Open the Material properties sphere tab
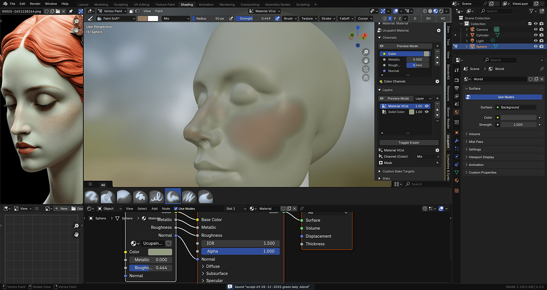 (457, 181)
